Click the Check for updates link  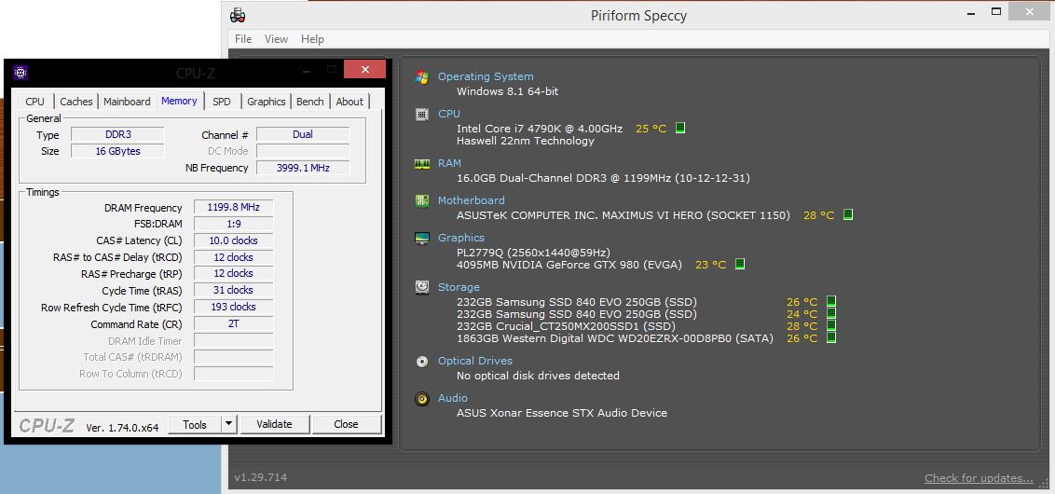click(979, 478)
